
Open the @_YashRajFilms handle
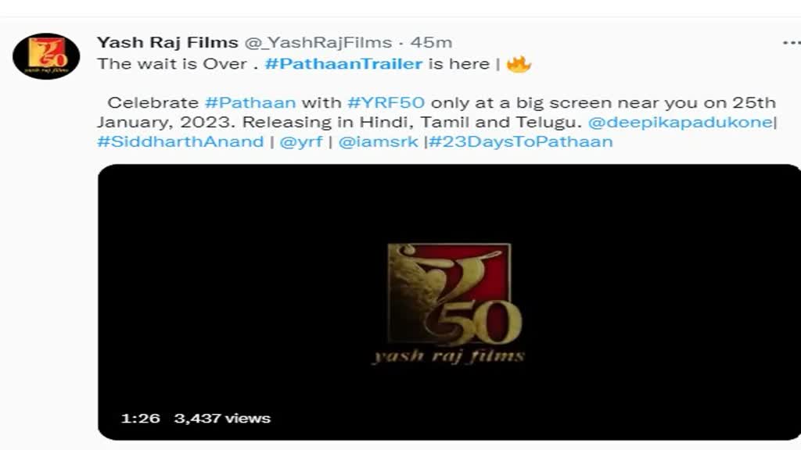[x=318, y=43]
